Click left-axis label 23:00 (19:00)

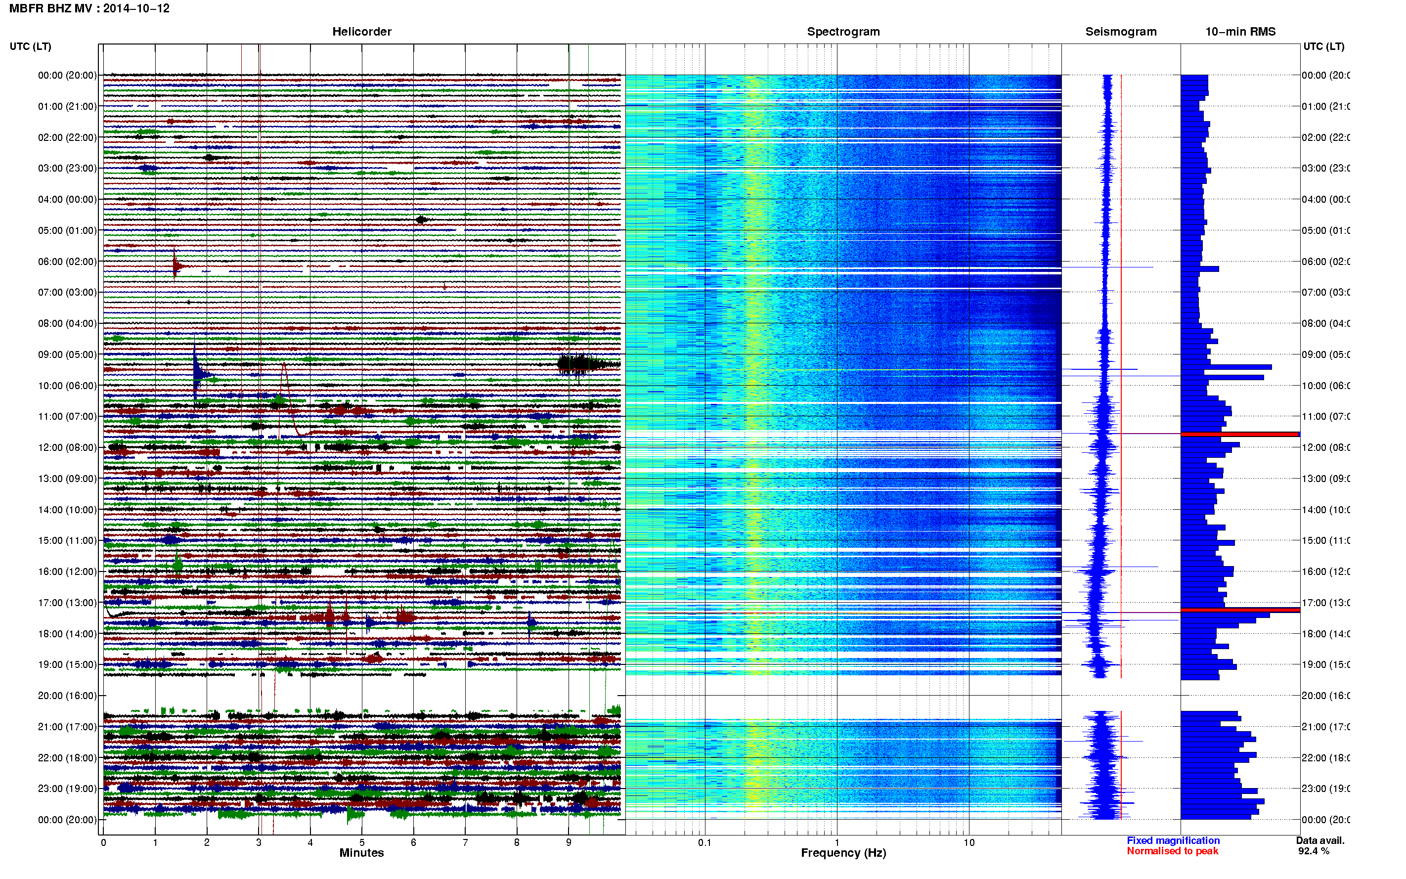coord(67,789)
